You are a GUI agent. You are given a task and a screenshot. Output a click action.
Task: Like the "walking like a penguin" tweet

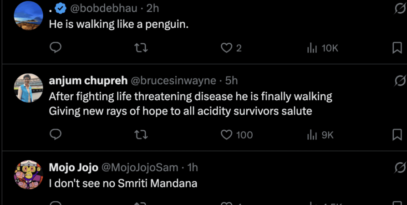[x=227, y=48]
